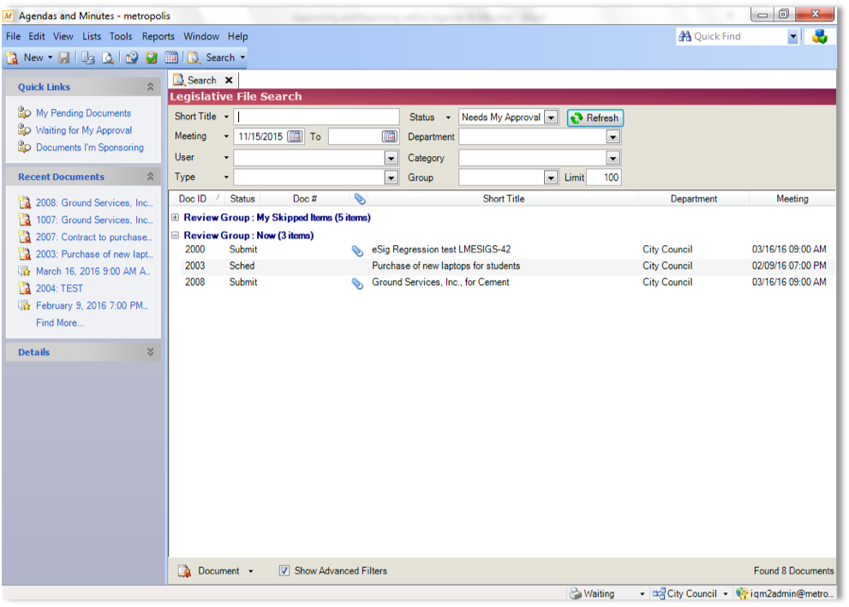The width and height of the screenshot is (849, 607).
Task: Open the Window menu
Action: 200,36
